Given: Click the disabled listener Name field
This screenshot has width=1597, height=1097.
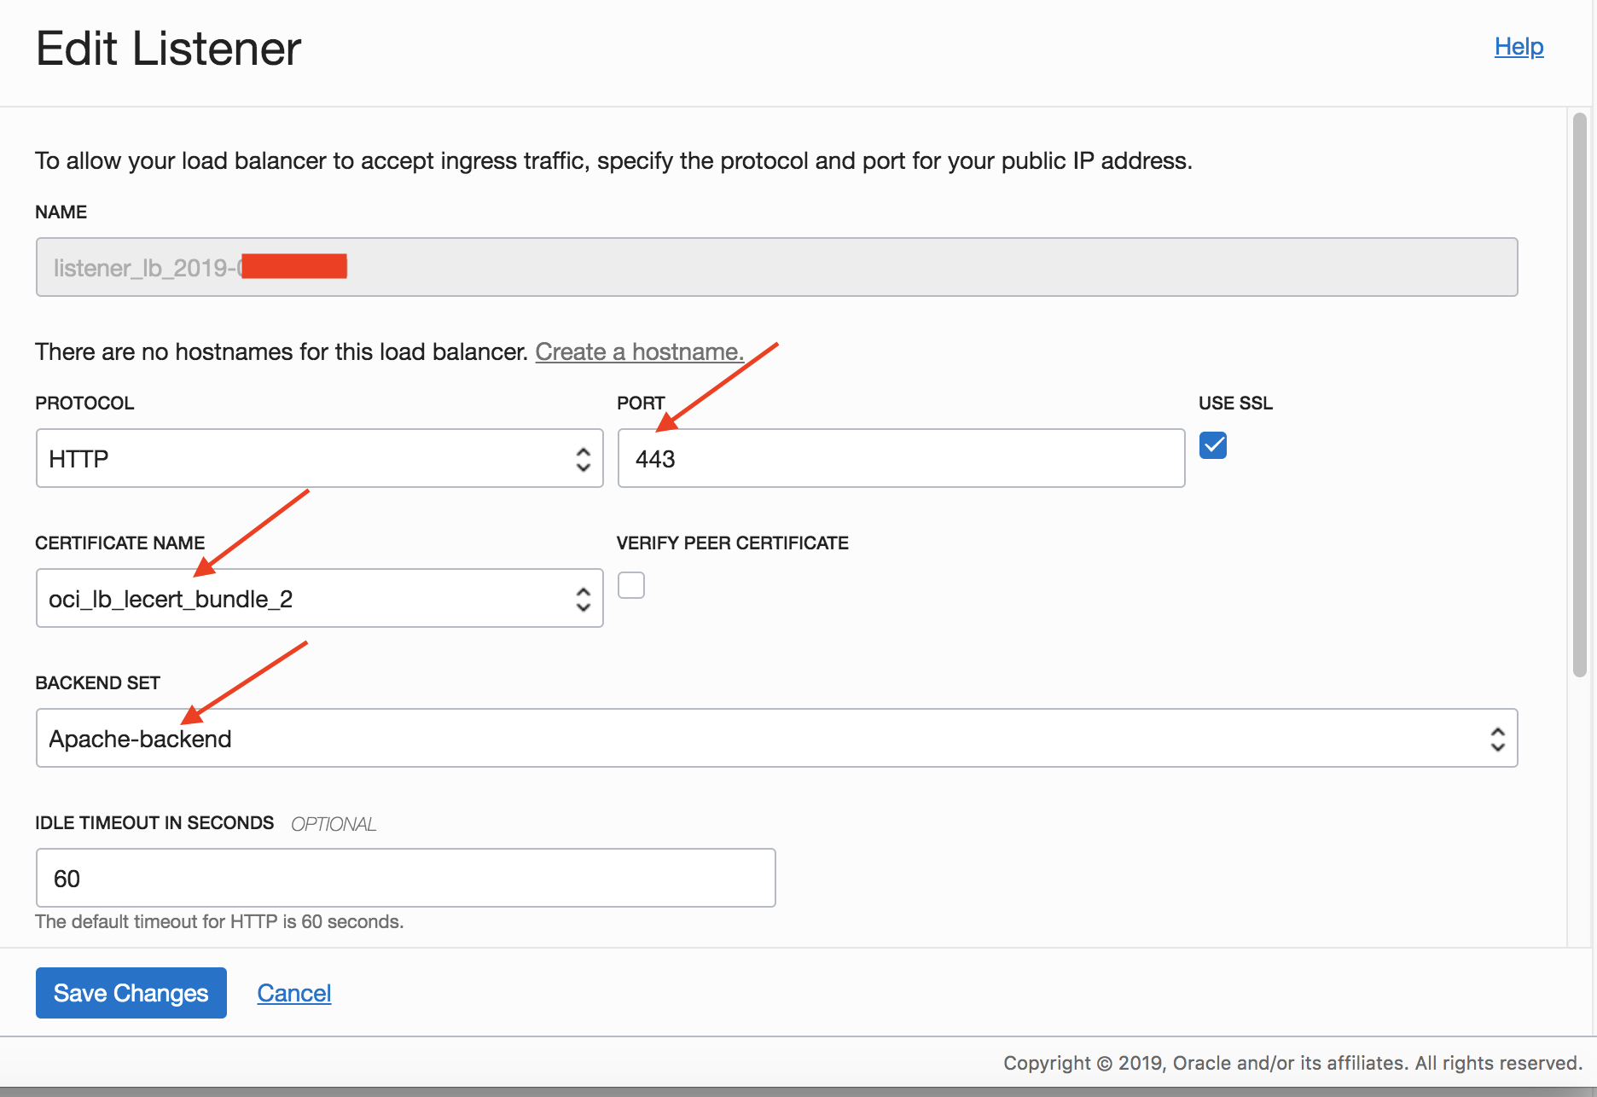Looking at the screenshot, I should click(x=776, y=268).
